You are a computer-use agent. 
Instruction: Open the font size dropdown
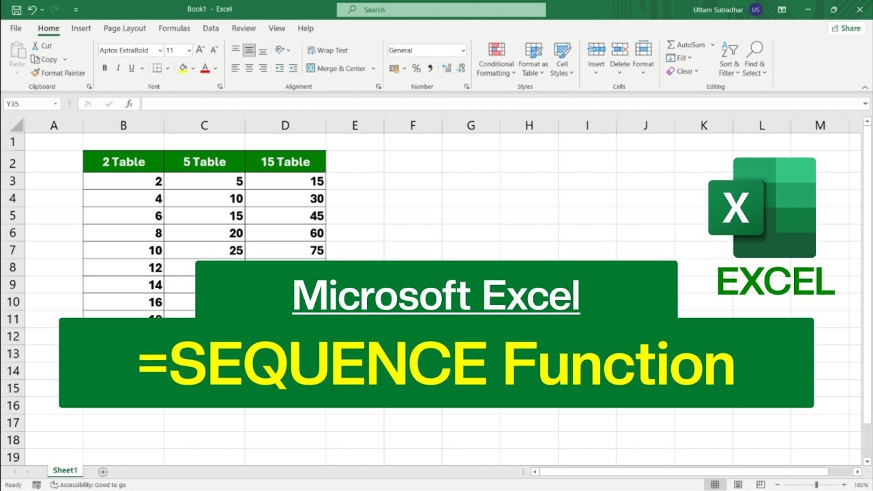(x=189, y=50)
